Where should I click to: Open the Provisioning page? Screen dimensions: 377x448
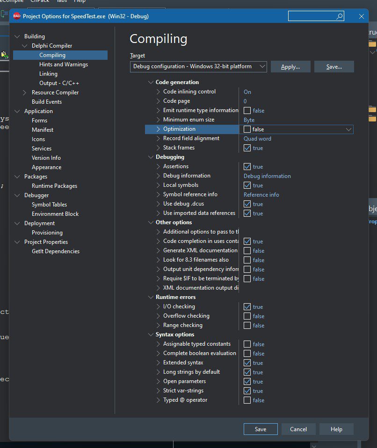(47, 233)
